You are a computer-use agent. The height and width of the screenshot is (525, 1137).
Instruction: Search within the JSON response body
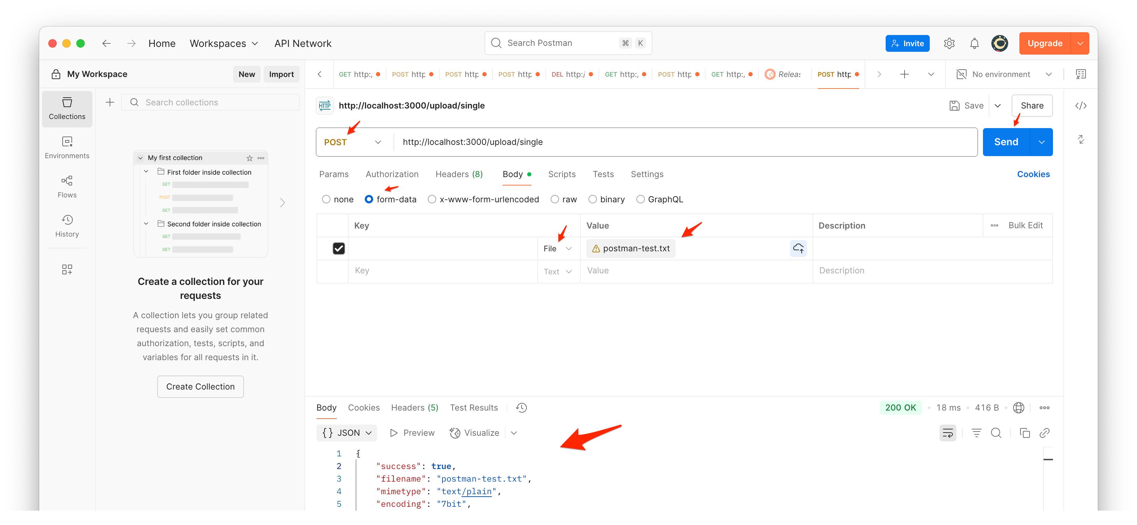click(996, 433)
